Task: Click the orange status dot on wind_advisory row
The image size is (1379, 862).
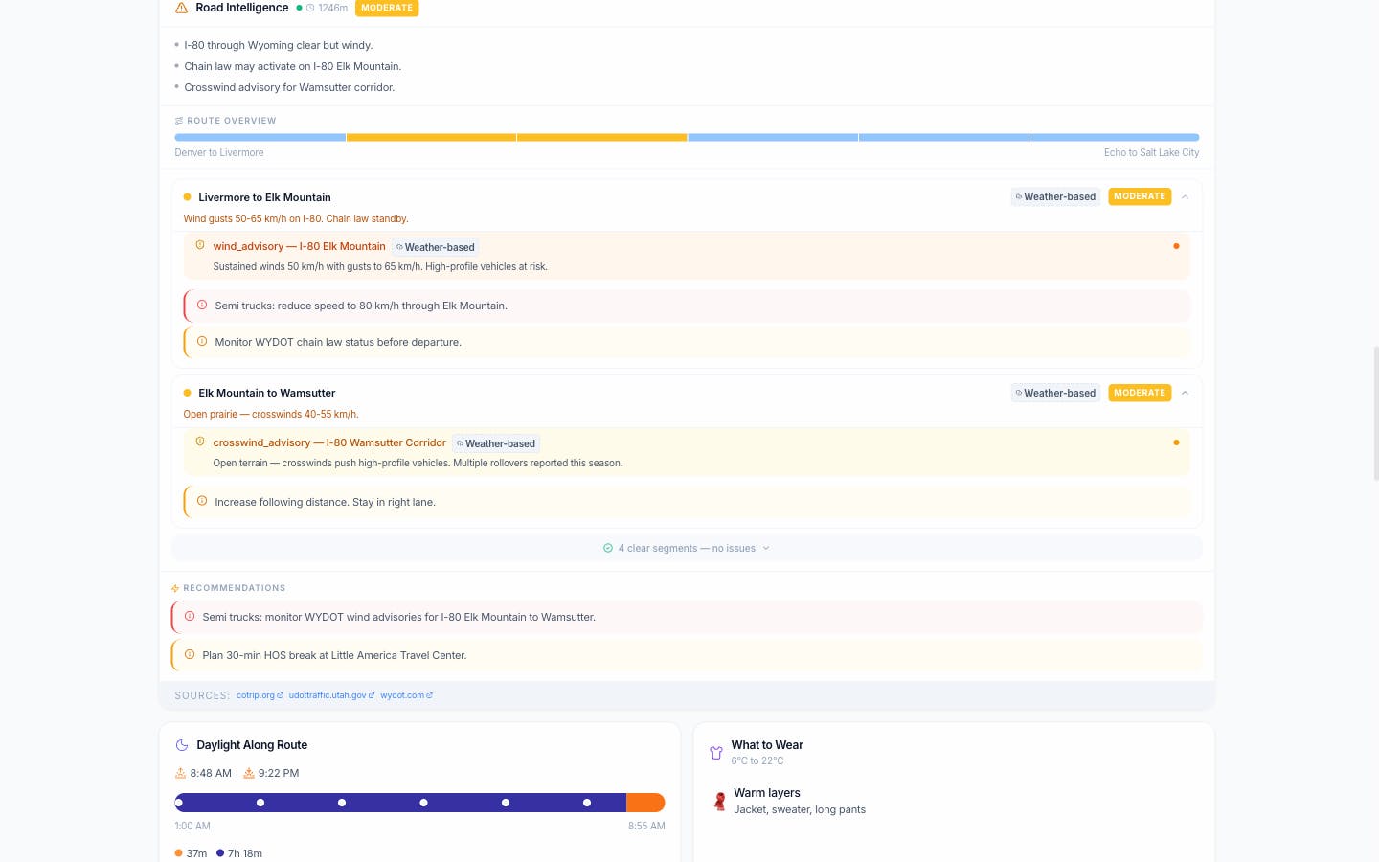Action: click(x=1176, y=246)
